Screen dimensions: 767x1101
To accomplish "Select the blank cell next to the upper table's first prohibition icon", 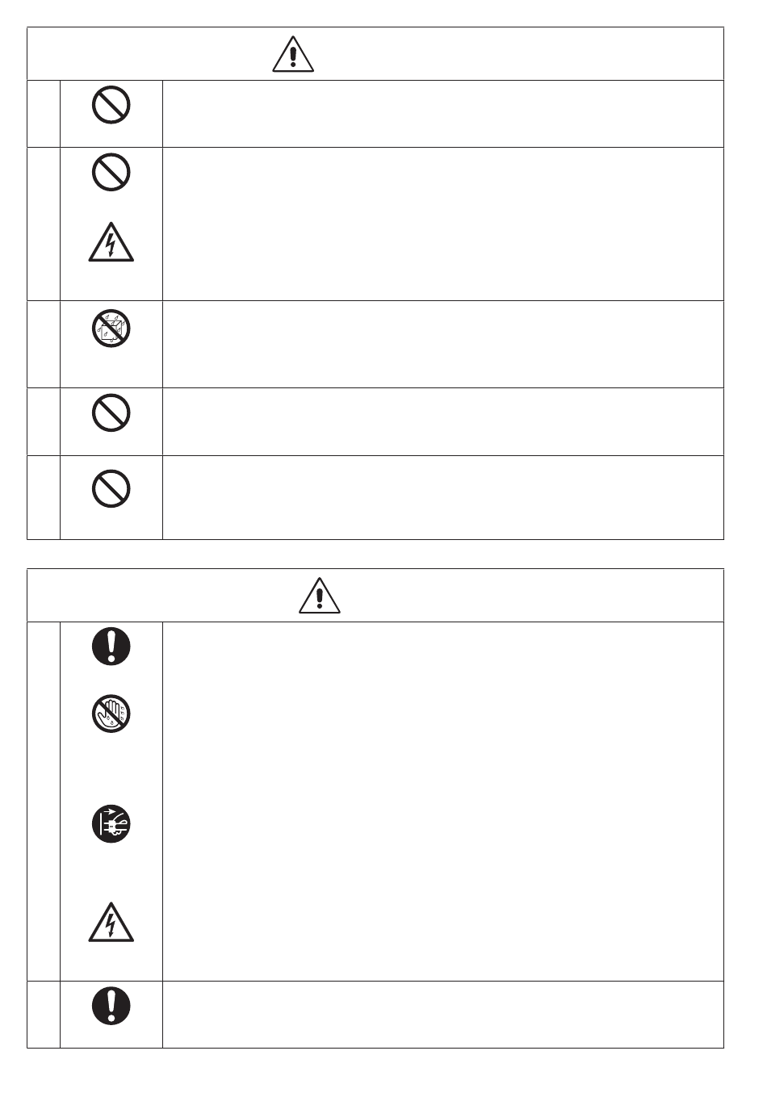I will (x=443, y=114).
